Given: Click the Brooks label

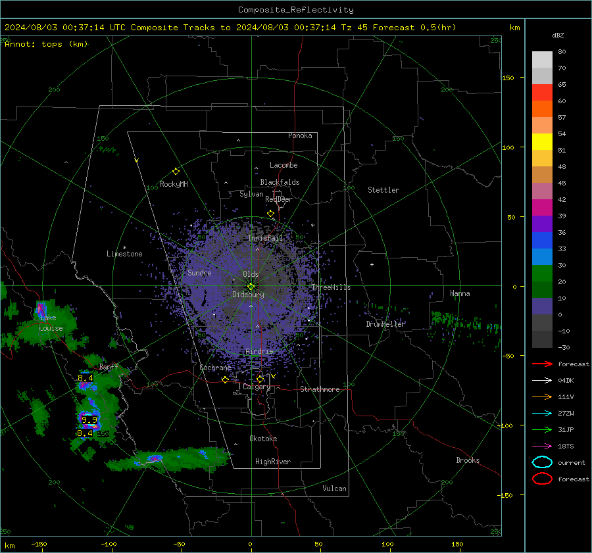Looking at the screenshot, I should pyautogui.click(x=468, y=460).
